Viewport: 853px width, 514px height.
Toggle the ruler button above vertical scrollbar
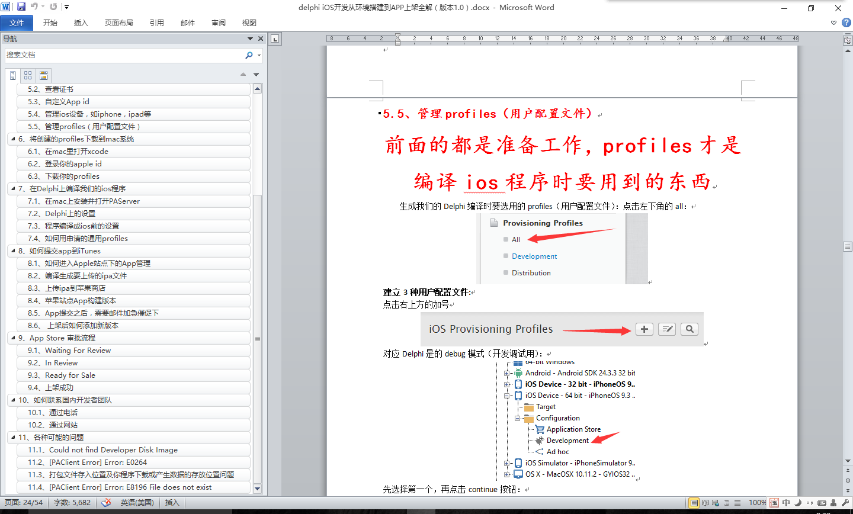click(x=848, y=40)
